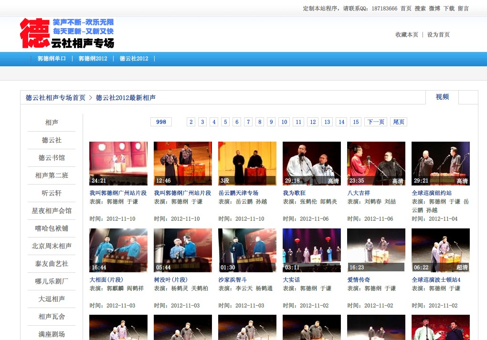Select 大逗相声 in the sidebar
Screen dimensions: 487x340
click(52, 299)
